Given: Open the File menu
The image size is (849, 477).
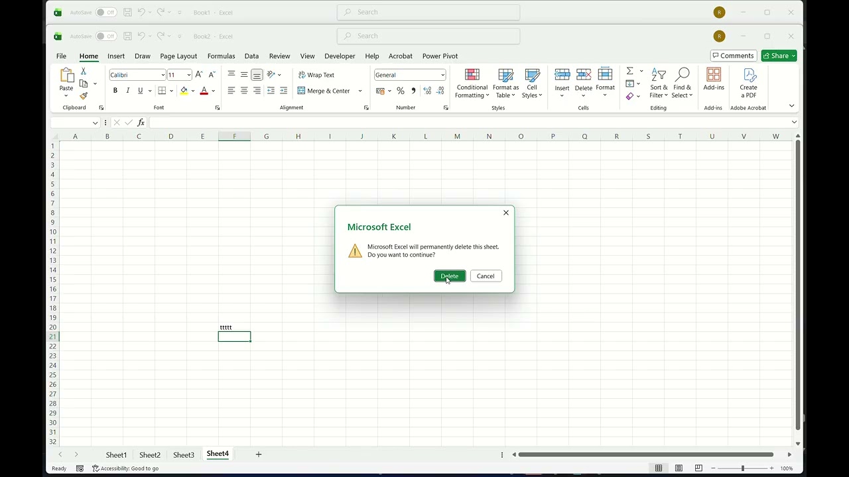Looking at the screenshot, I should [x=61, y=56].
